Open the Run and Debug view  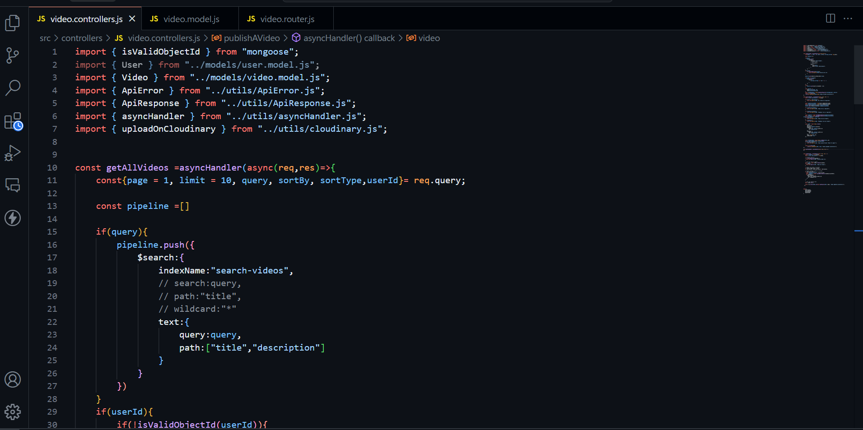pos(13,153)
